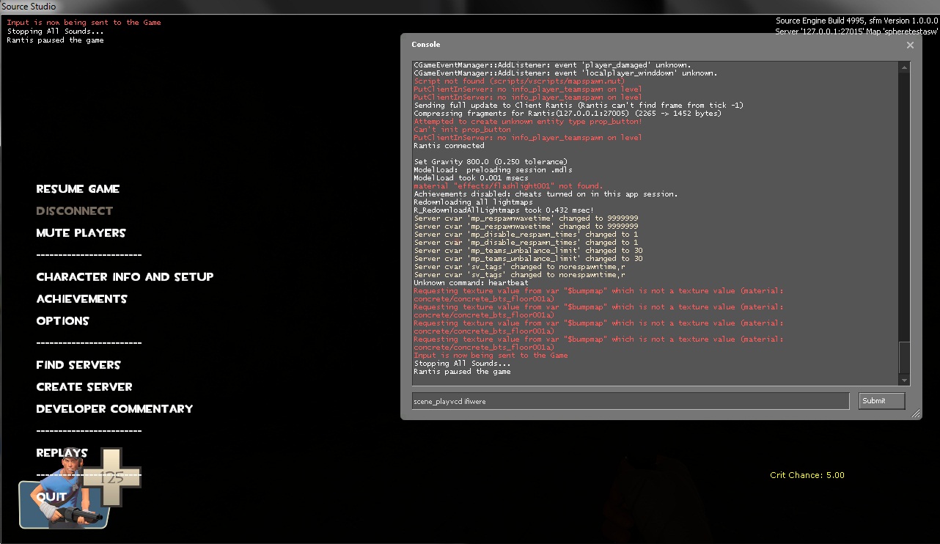The width and height of the screenshot is (940, 544).
Task: Click the Console scrollbar up arrow
Action: click(x=905, y=67)
